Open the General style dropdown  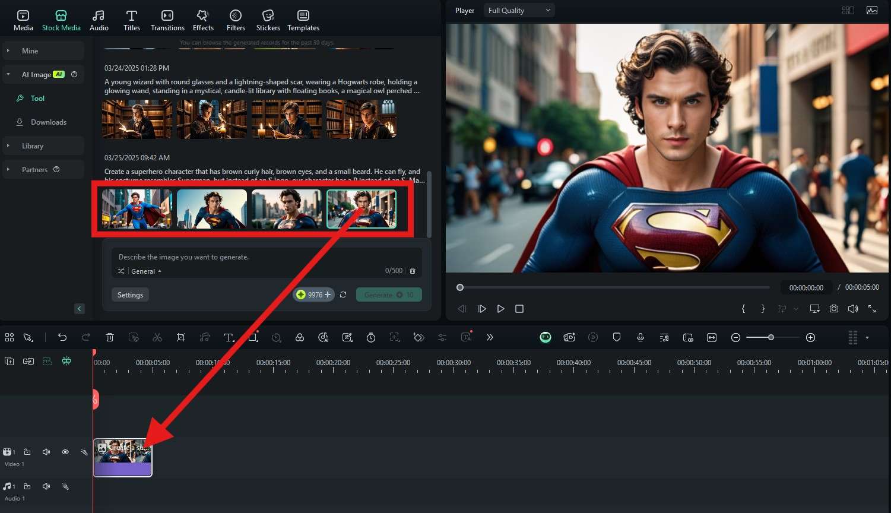[146, 271]
